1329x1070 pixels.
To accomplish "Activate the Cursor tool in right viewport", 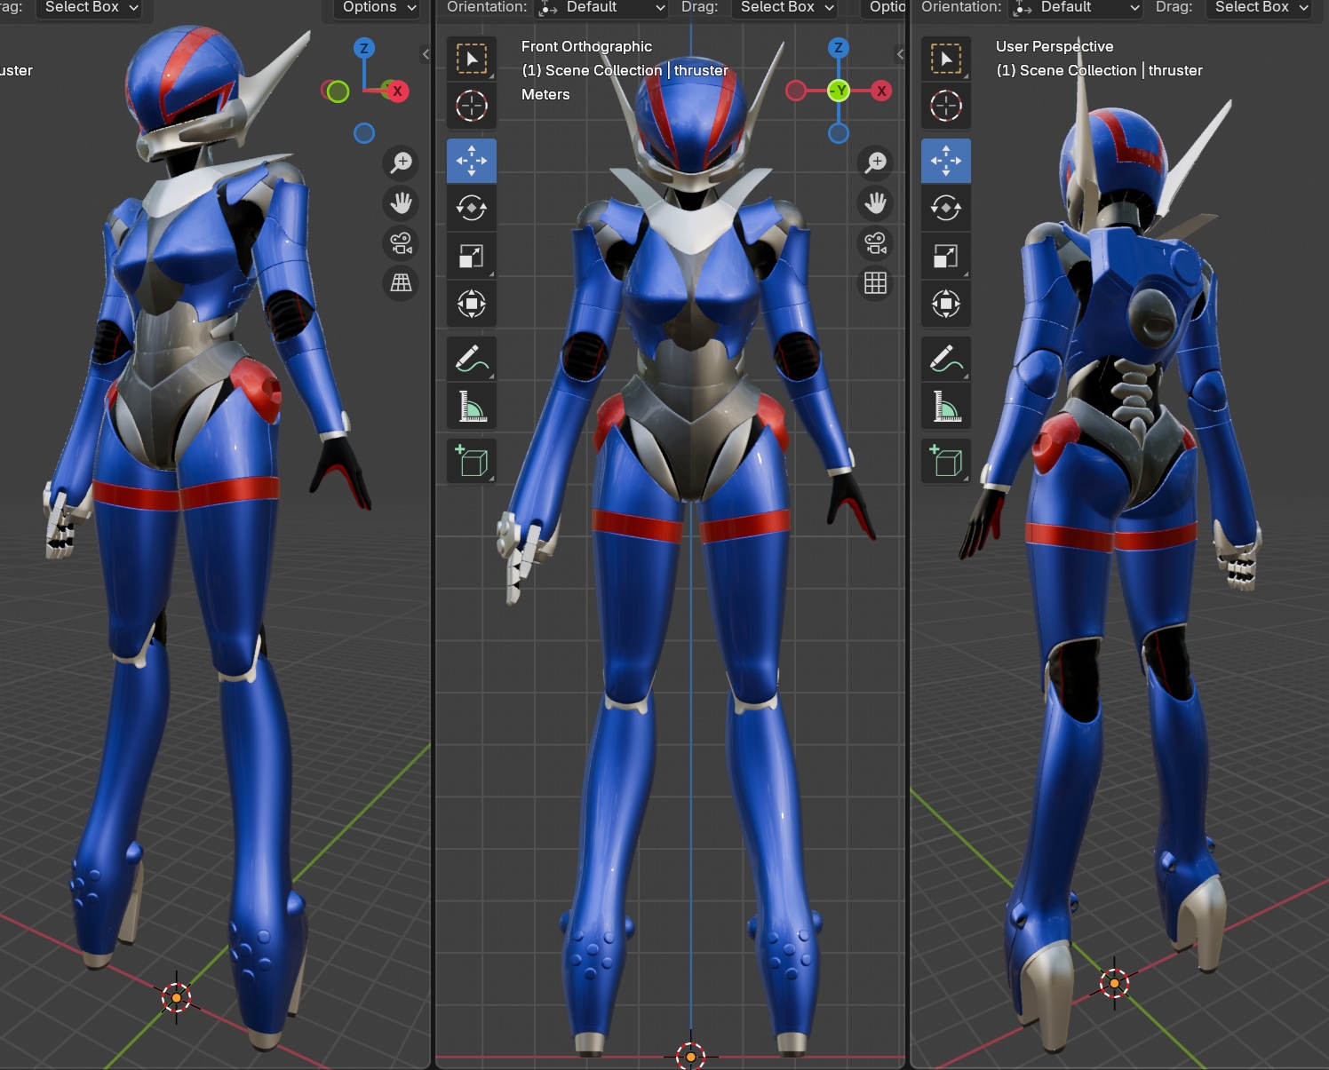I will 946,106.
